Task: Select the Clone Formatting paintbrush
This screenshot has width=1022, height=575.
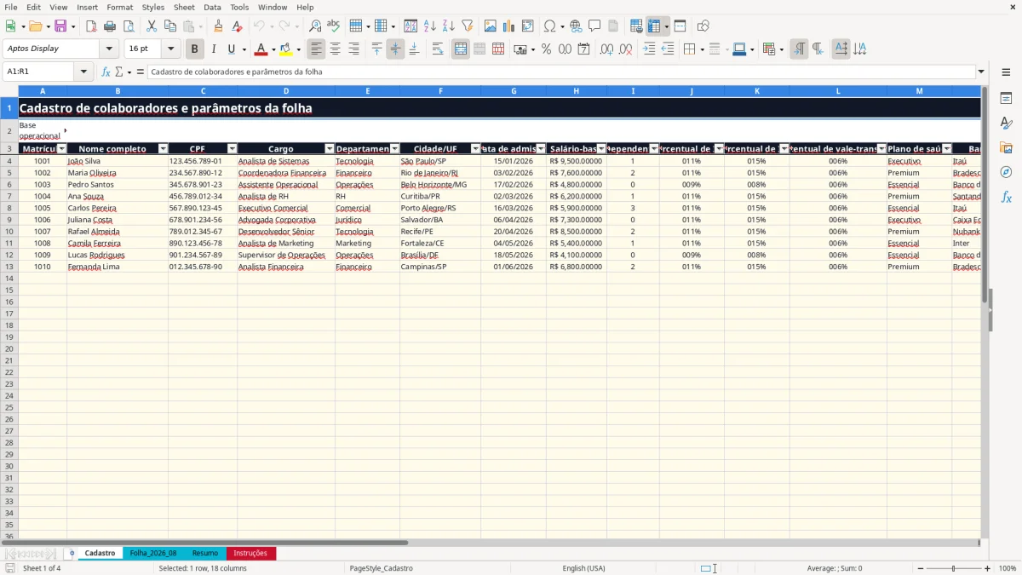Action: click(x=219, y=26)
